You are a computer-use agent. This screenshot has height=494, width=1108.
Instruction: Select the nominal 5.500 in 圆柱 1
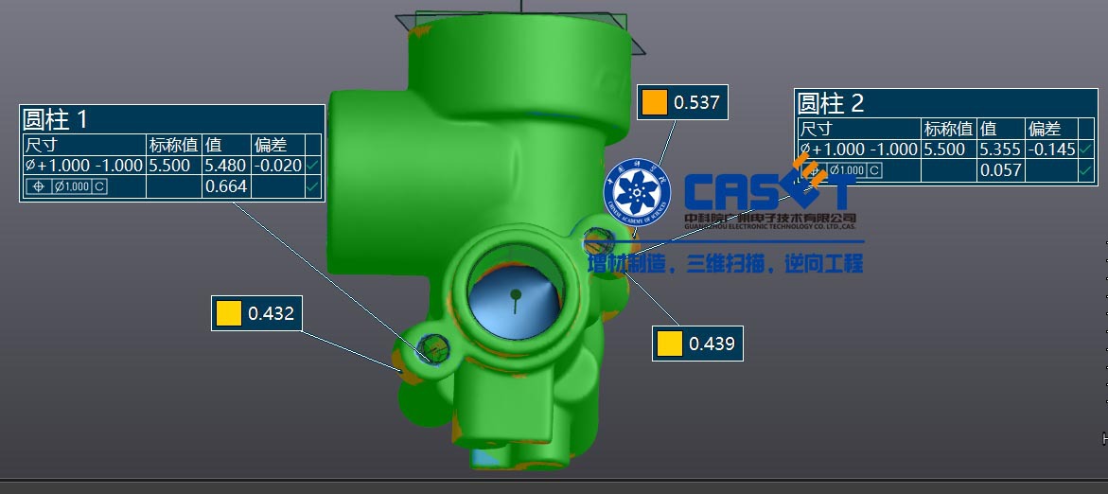[170, 166]
